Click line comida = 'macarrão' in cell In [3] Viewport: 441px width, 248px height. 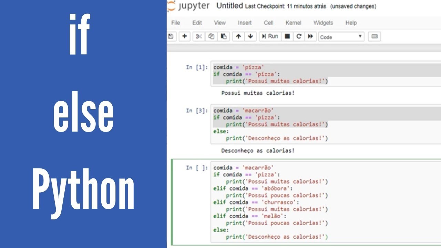[x=244, y=111]
